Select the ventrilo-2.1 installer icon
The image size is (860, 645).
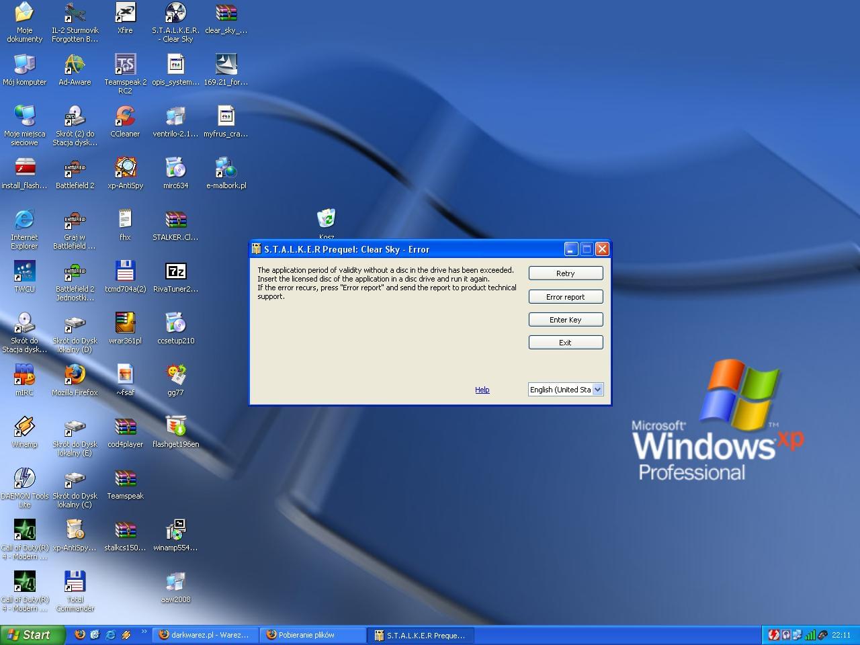pos(175,122)
